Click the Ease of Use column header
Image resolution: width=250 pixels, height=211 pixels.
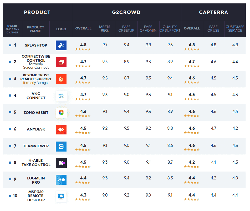[x=213, y=29]
